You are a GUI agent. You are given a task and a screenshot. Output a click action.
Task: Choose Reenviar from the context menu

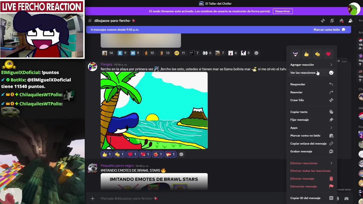pyautogui.click(x=311, y=92)
